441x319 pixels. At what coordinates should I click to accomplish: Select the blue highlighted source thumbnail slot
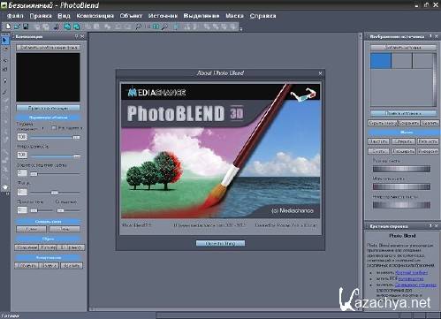coord(381,61)
